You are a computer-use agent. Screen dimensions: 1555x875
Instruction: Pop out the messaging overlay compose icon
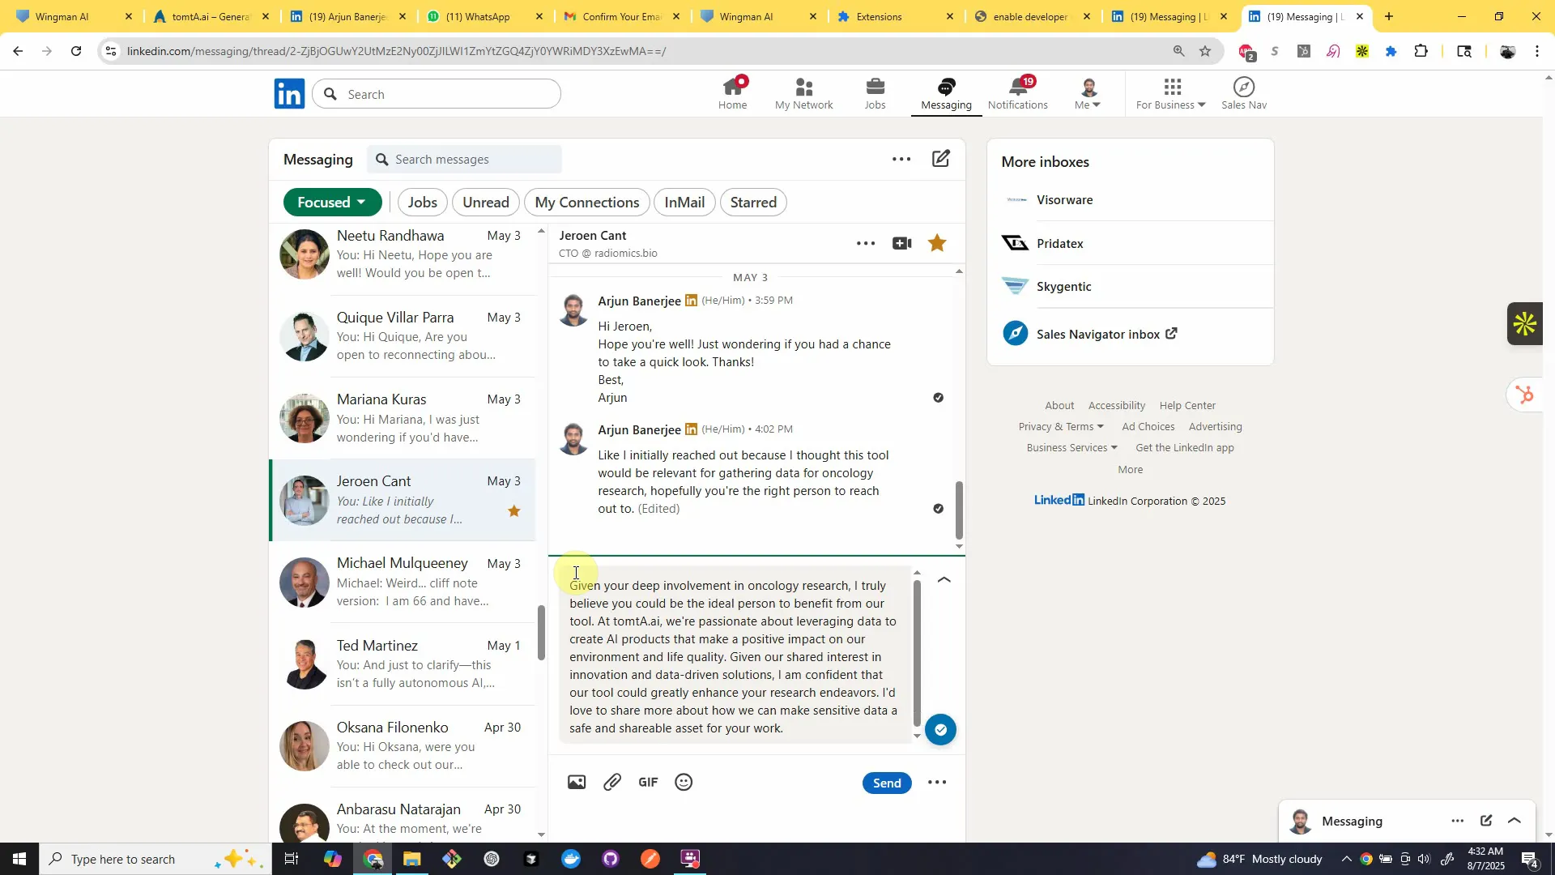(x=1486, y=821)
